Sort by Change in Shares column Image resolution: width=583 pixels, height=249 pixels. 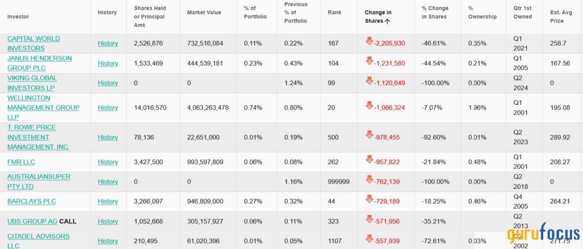coord(377,17)
